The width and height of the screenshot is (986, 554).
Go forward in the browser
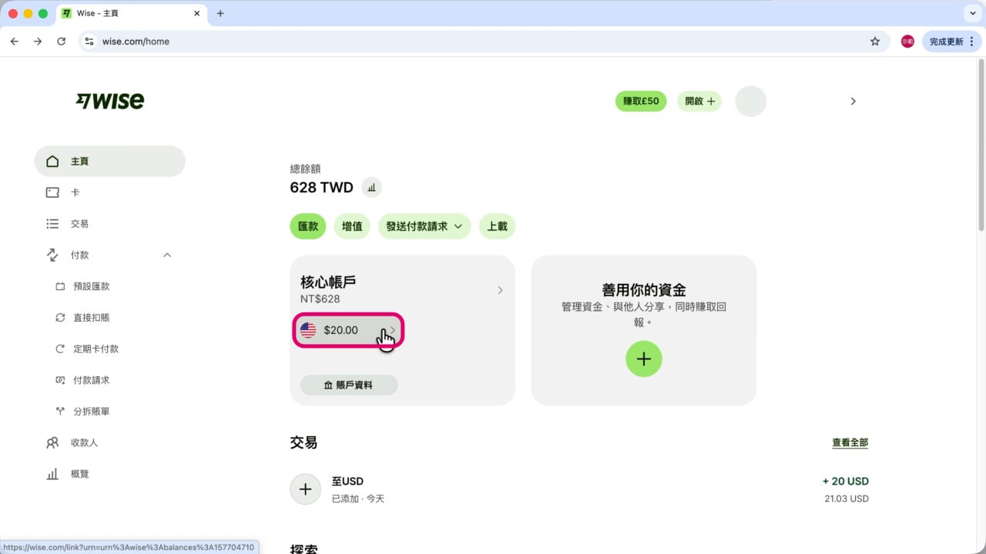[x=38, y=42]
